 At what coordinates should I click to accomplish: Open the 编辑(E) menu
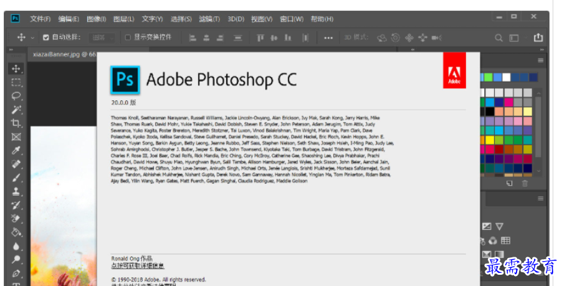pyautogui.click(x=69, y=19)
